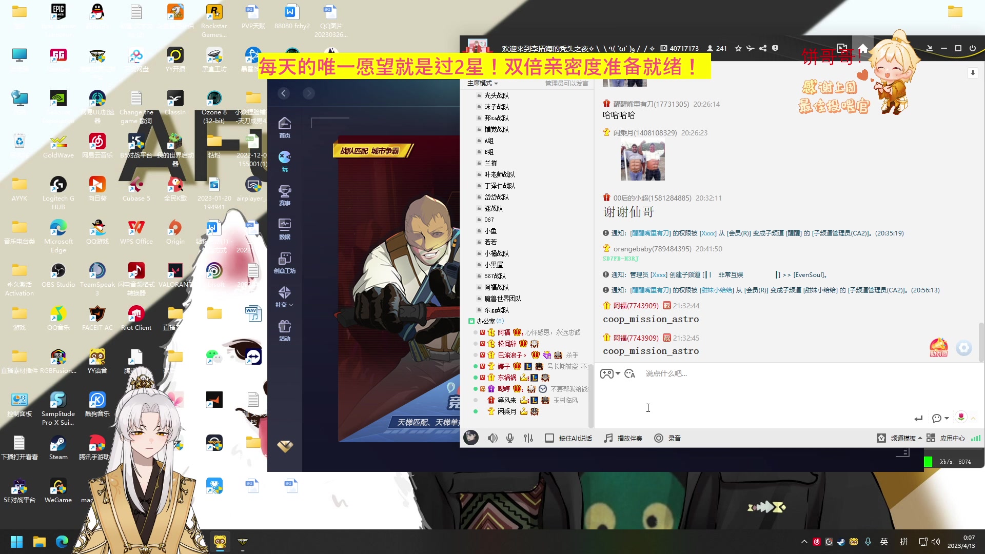Toggle the YY speaker volume icon
This screenshot has height=554, width=985.
493,438
